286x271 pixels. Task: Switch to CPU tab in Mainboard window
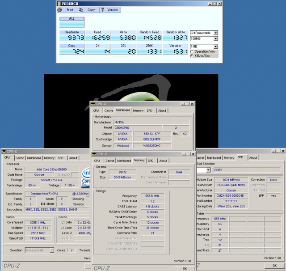(96, 110)
